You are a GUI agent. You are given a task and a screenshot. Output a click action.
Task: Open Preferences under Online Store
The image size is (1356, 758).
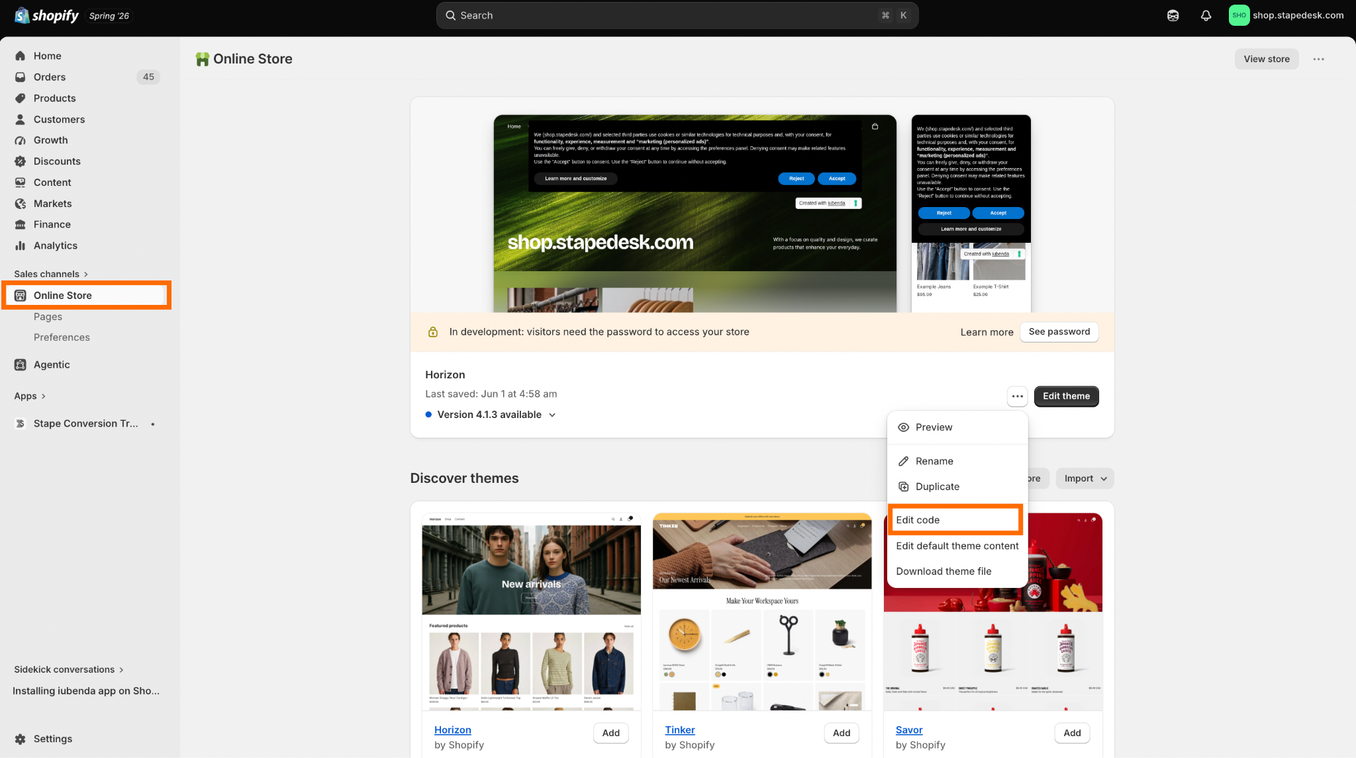click(x=62, y=337)
